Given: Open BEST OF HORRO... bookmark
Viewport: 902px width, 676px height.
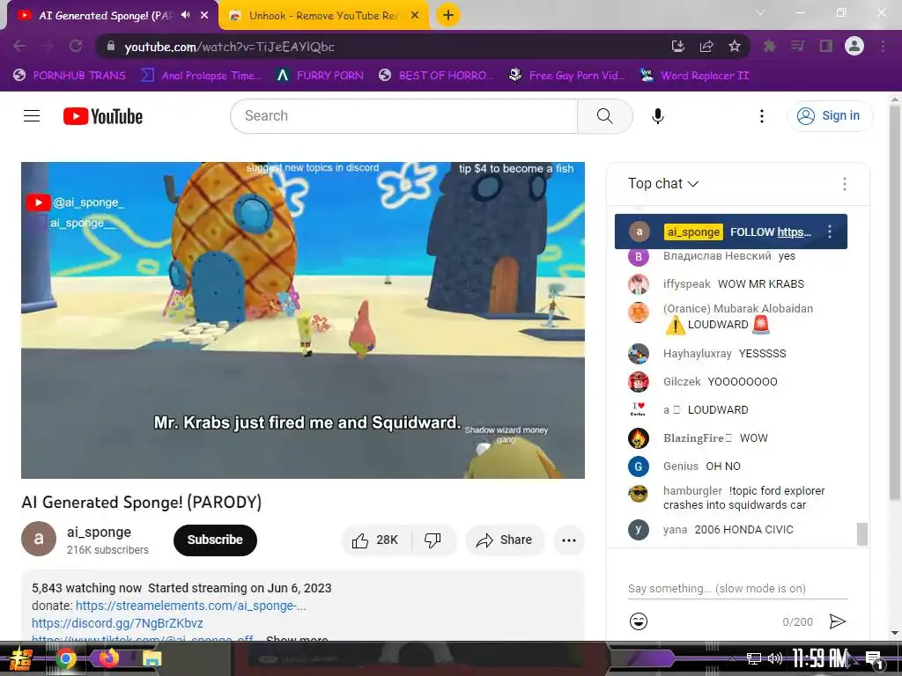Looking at the screenshot, I should point(436,76).
